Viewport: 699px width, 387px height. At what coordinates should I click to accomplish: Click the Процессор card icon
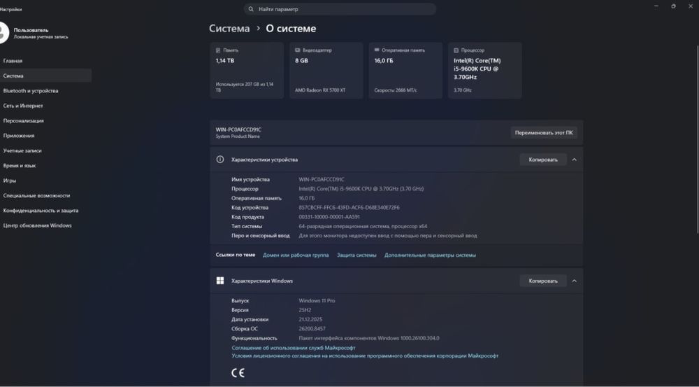click(456, 50)
